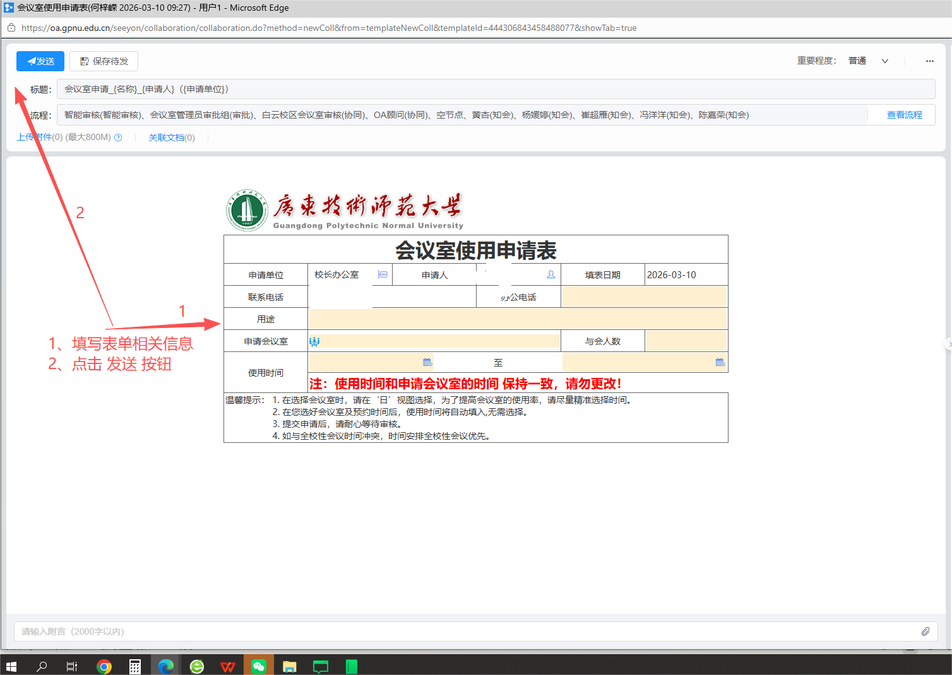Click the 保存待发 save draft button
The width and height of the screenshot is (952, 675).
click(x=104, y=61)
